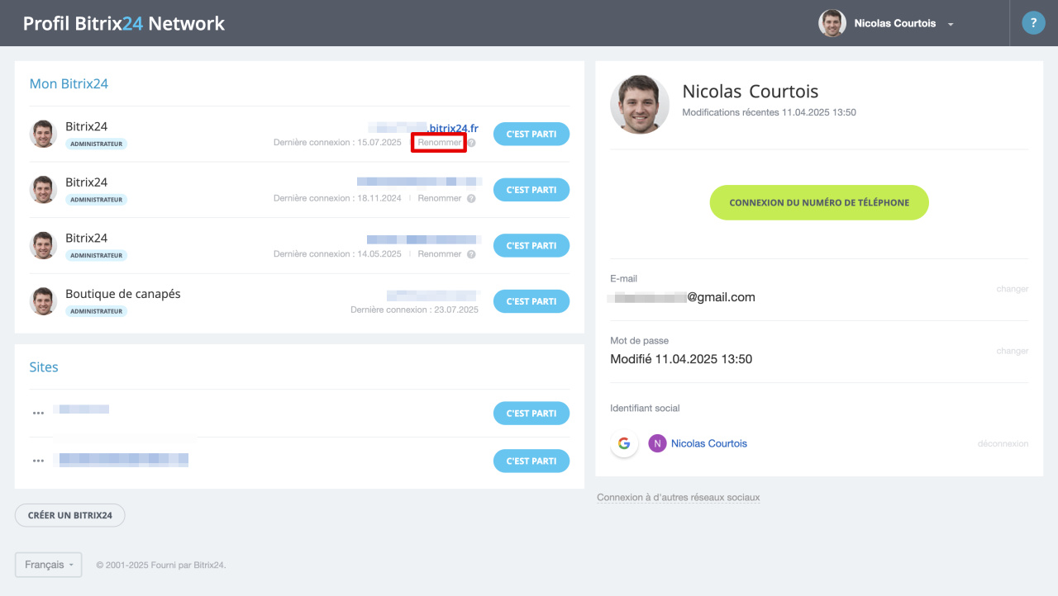Click the help icon next to Renommer dated 18.11.2024
This screenshot has height=596, width=1058.
pos(471,198)
